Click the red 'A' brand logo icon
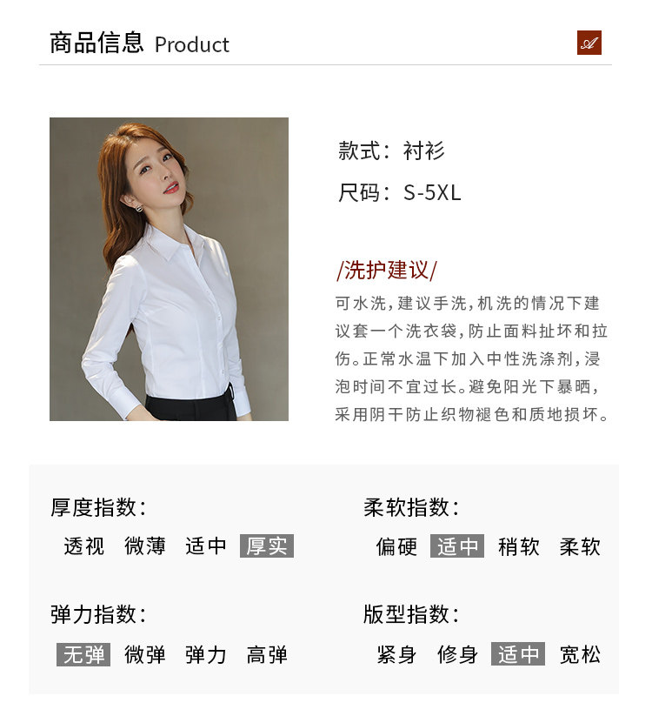Image resolution: width=652 pixels, height=716 pixels. (x=589, y=43)
